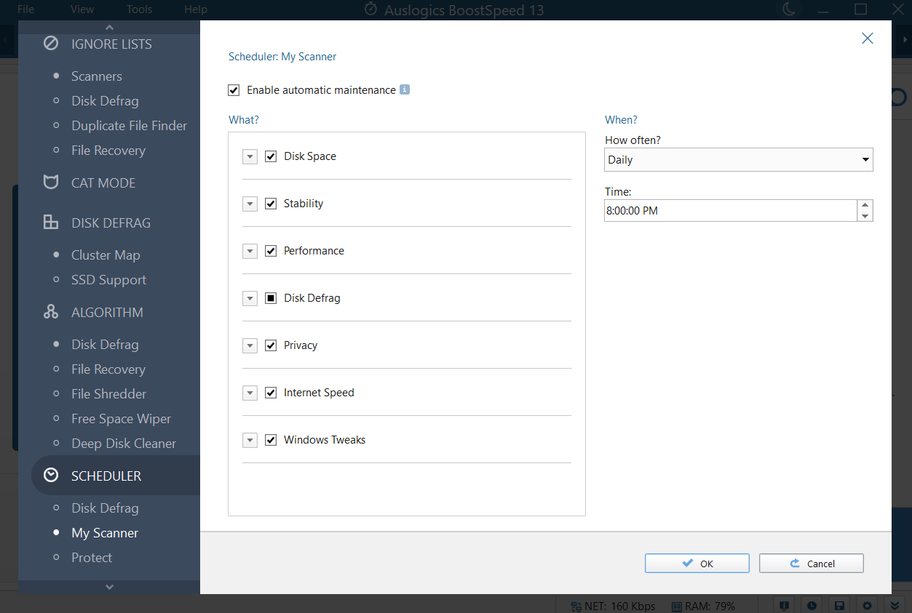Click the double-chevron icon in status bar
Viewport: 912px width, 613px height.
coord(895,605)
